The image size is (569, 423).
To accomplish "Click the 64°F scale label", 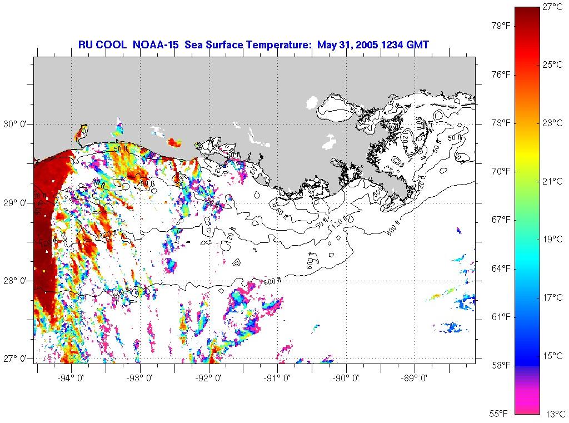I will pyautogui.click(x=501, y=268).
